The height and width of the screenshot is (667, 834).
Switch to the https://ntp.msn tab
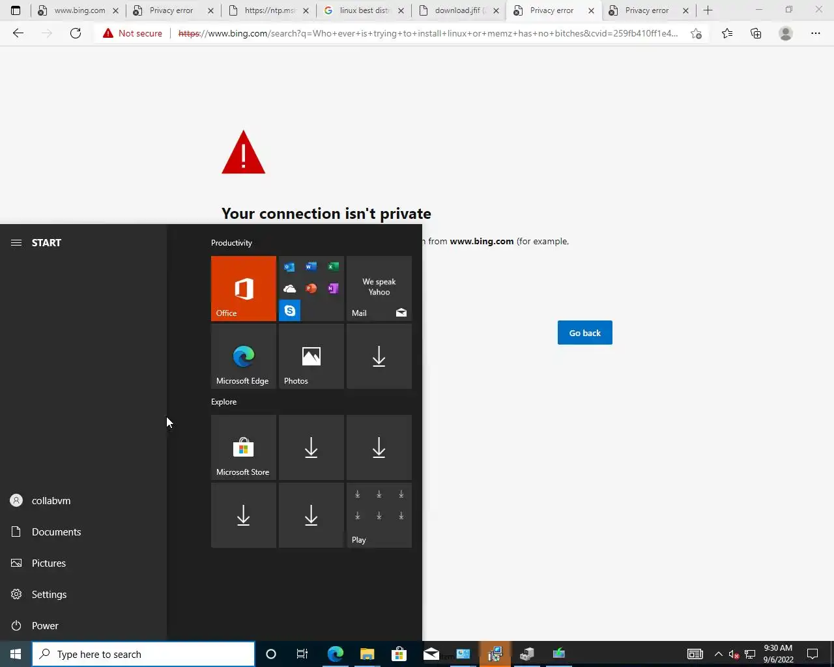coord(268,10)
